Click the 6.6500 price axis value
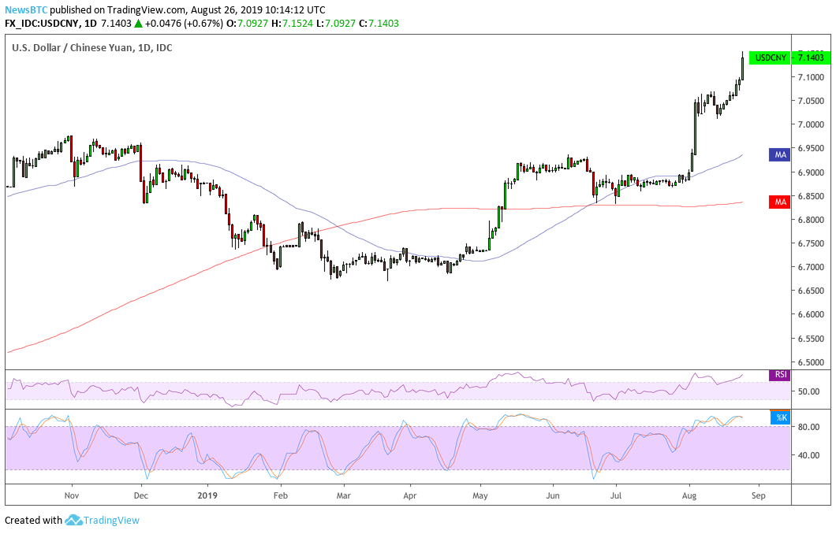The height and width of the screenshot is (534, 836). (811, 291)
